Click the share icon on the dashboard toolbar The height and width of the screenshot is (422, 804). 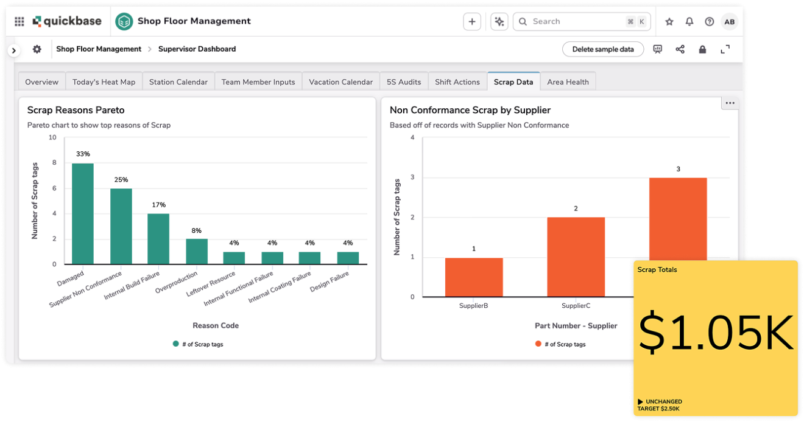click(680, 49)
